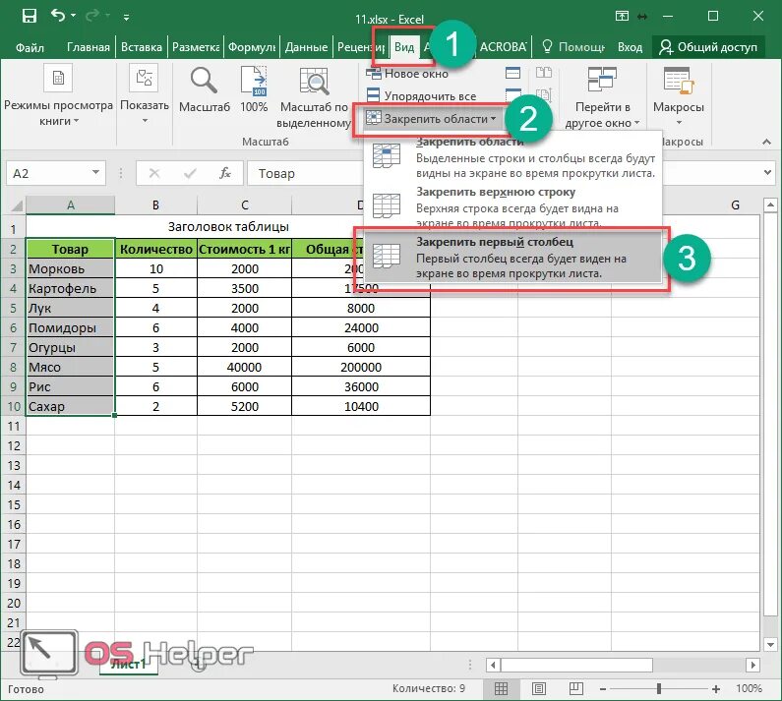Click the Undo arrow icon

(x=58, y=16)
